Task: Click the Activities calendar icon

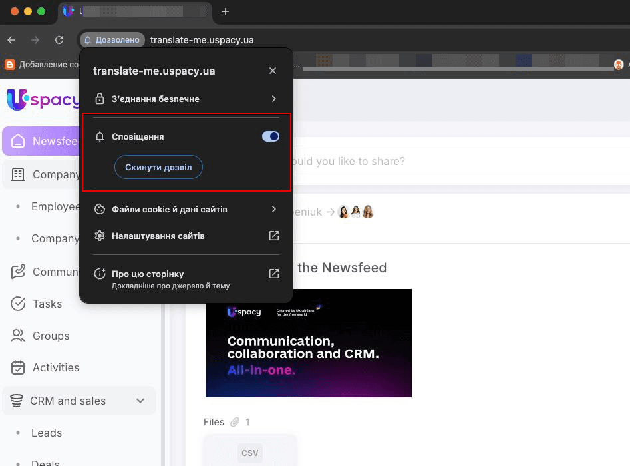Action: point(17,367)
